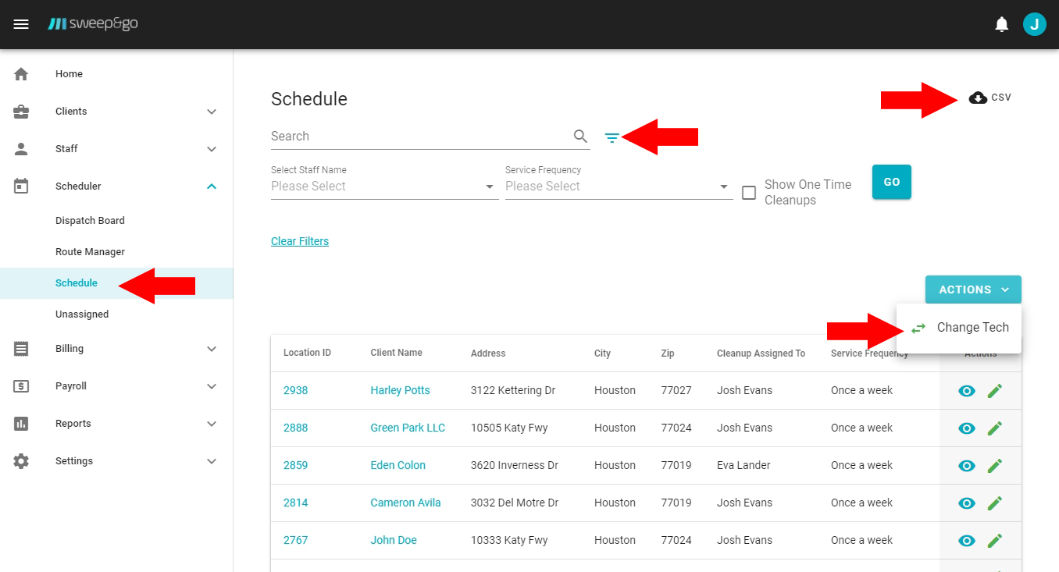The width and height of the screenshot is (1059, 572).
Task: Open the hamburger navigation menu
Action: pyautogui.click(x=21, y=24)
